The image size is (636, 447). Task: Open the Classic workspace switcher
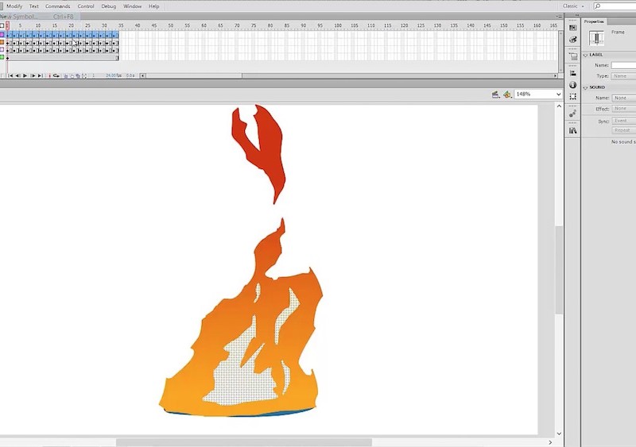coord(573,6)
